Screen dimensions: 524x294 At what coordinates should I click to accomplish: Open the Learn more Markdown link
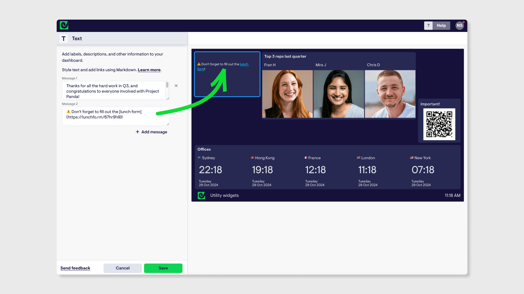click(x=149, y=70)
